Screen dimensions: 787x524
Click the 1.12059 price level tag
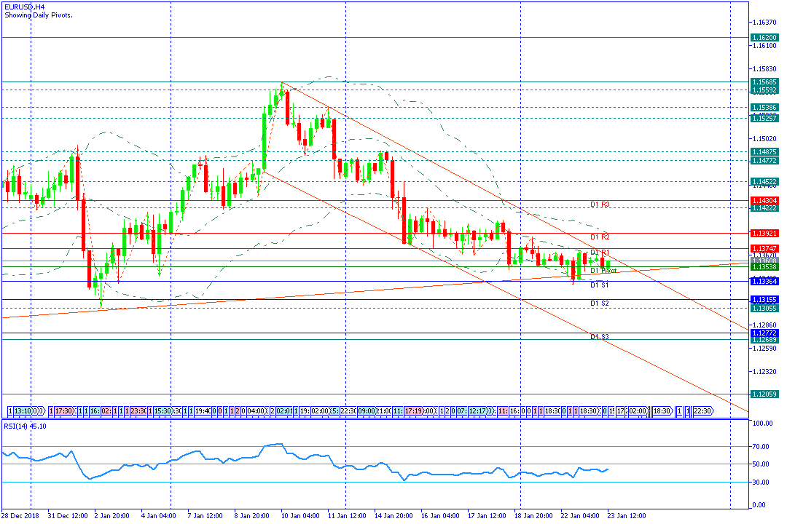tap(764, 394)
